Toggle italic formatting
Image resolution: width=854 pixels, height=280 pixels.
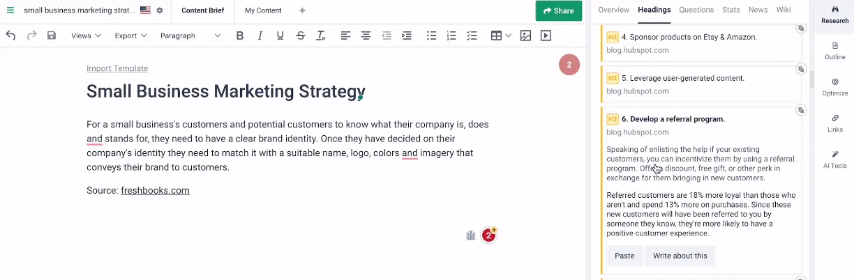click(x=260, y=36)
